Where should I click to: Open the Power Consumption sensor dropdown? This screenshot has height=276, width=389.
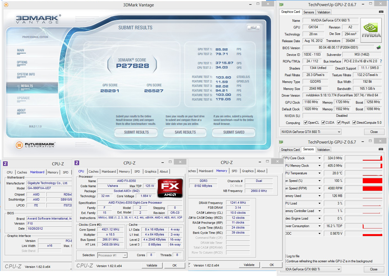pyautogui.click(x=319, y=226)
